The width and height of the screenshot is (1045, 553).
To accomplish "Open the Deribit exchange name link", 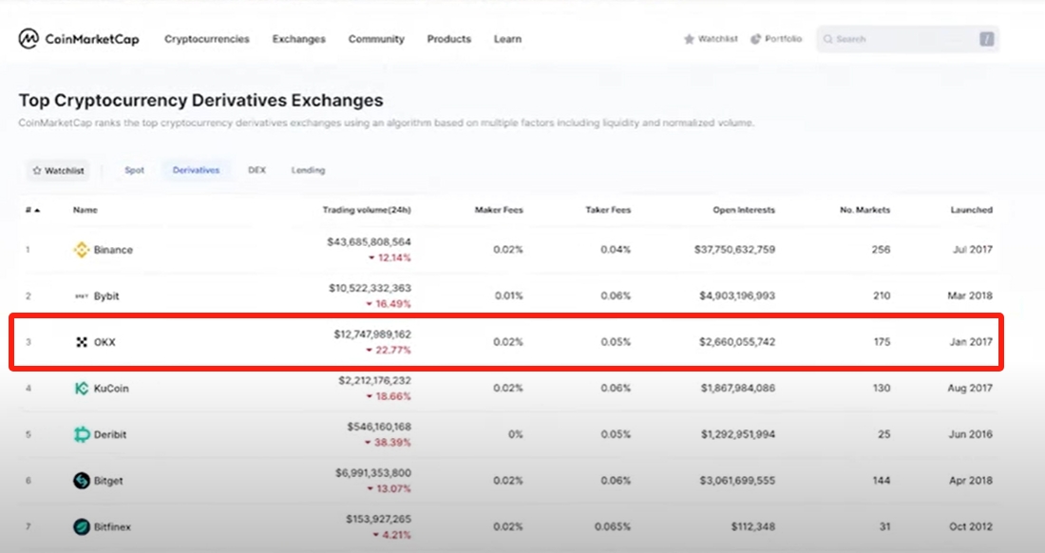I will tap(110, 434).
